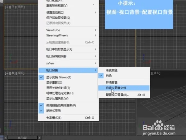Enable 显示关键点时间(T) option
Screen dimensions: 186x140
(68, 88)
